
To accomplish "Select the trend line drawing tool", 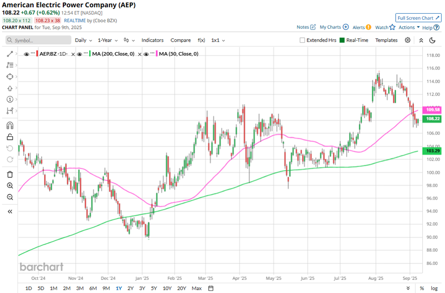I will pos(10,54).
